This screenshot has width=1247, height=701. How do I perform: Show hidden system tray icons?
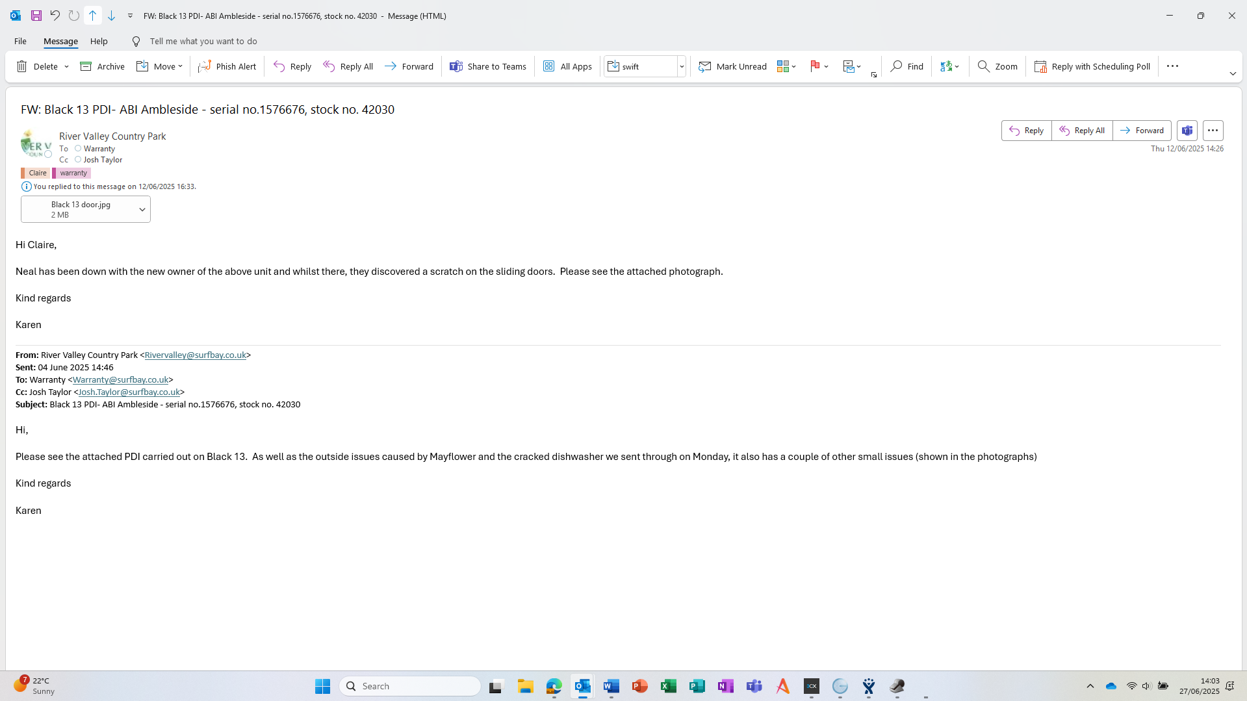point(1090,686)
